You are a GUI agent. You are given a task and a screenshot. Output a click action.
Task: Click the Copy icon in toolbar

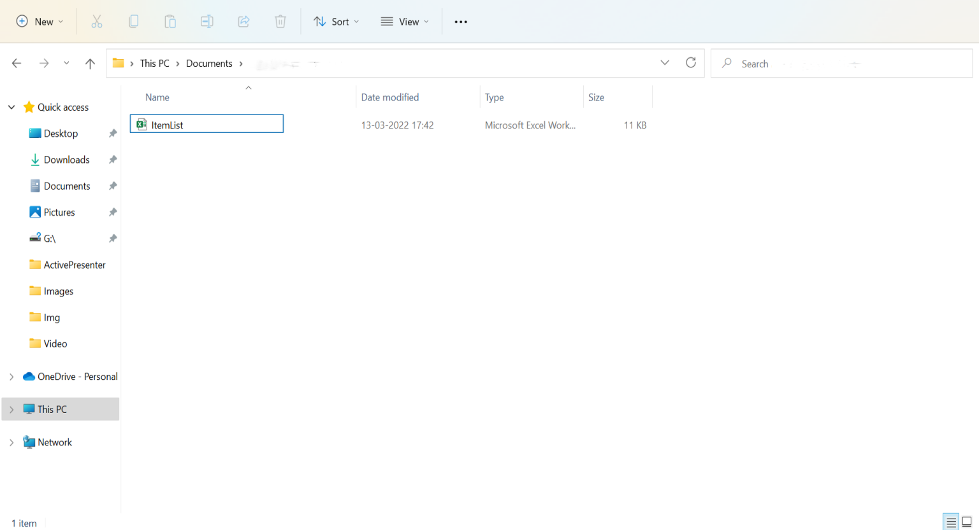point(134,22)
